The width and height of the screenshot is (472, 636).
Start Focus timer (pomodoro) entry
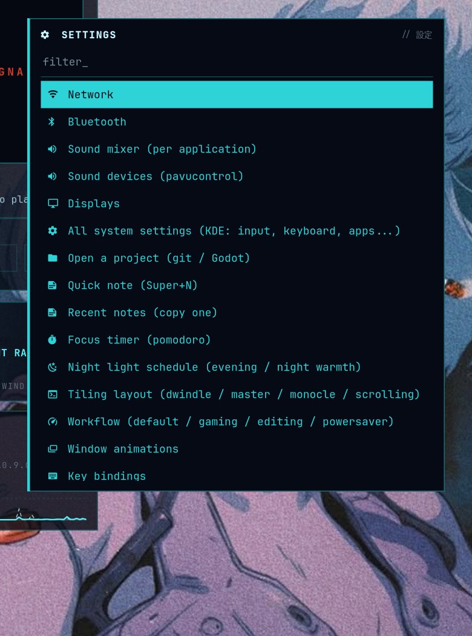(237, 339)
